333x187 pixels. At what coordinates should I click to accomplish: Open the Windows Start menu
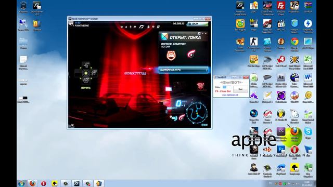pos(21,183)
